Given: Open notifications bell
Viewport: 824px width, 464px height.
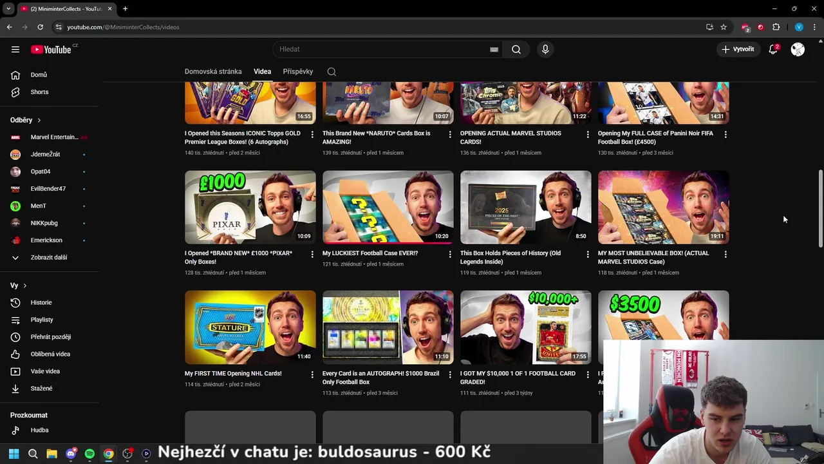Looking at the screenshot, I should (x=774, y=49).
